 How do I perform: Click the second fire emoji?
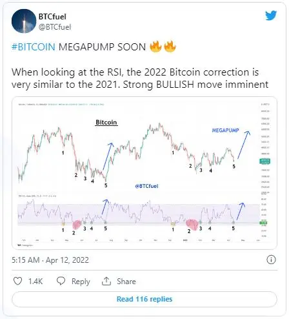170,46
